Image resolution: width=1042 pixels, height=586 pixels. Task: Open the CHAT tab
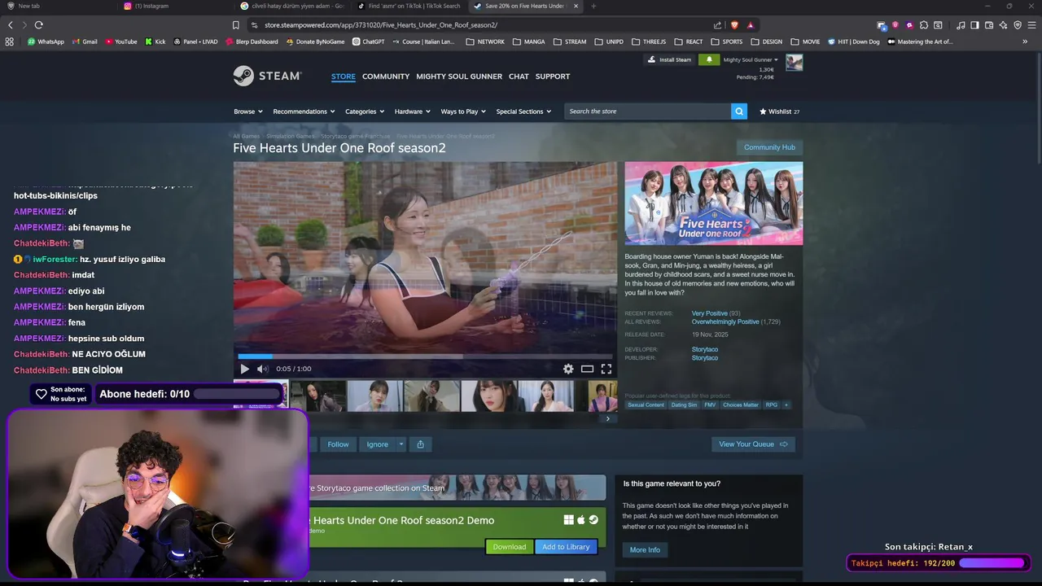519,77
